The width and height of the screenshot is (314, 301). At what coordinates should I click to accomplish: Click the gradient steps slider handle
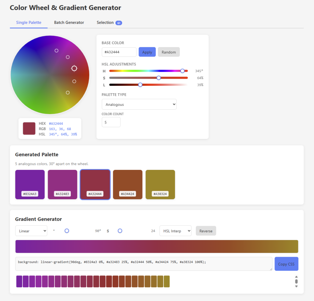click(x=120, y=231)
